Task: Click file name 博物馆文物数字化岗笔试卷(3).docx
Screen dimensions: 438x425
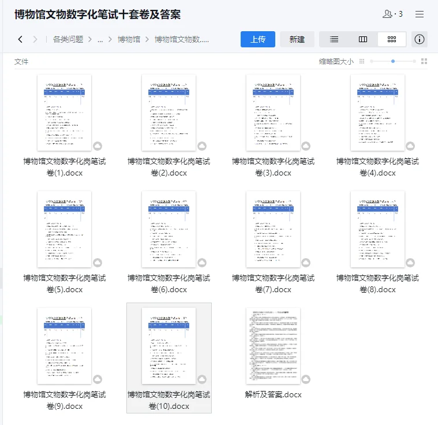Action: (274, 167)
